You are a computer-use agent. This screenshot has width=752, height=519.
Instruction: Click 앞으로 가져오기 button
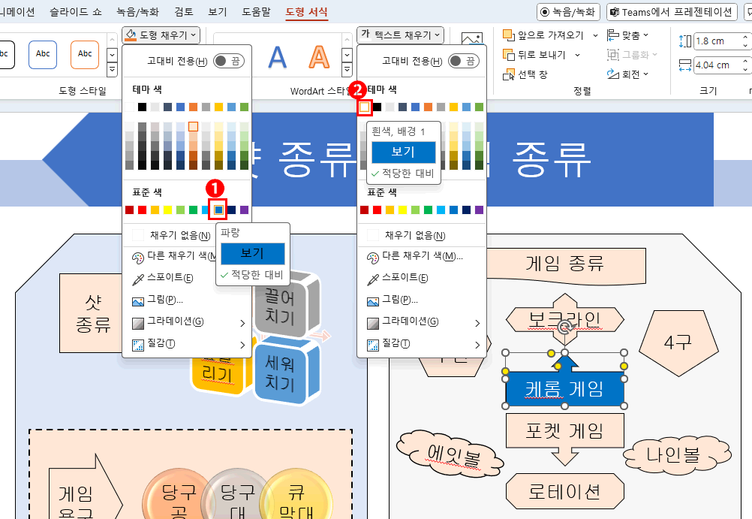543,35
